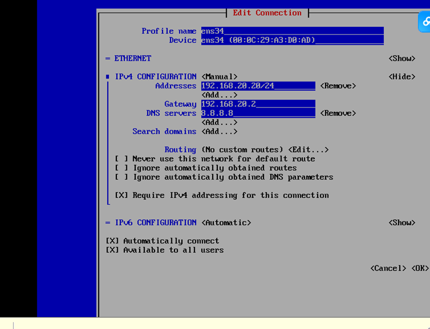Show the ETHERNET section

[x=402, y=59]
